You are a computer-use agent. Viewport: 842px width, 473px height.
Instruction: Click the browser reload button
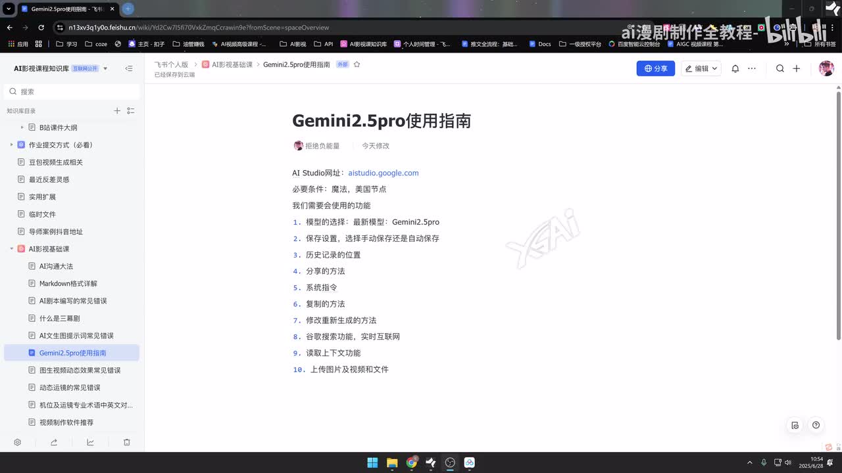pyautogui.click(x=41, y=28)
